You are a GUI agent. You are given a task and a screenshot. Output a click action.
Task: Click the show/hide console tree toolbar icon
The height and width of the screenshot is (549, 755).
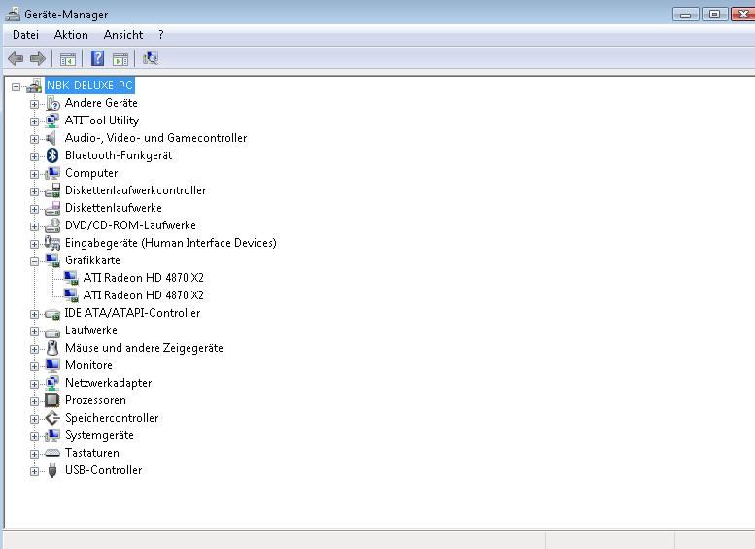[67, 59]
